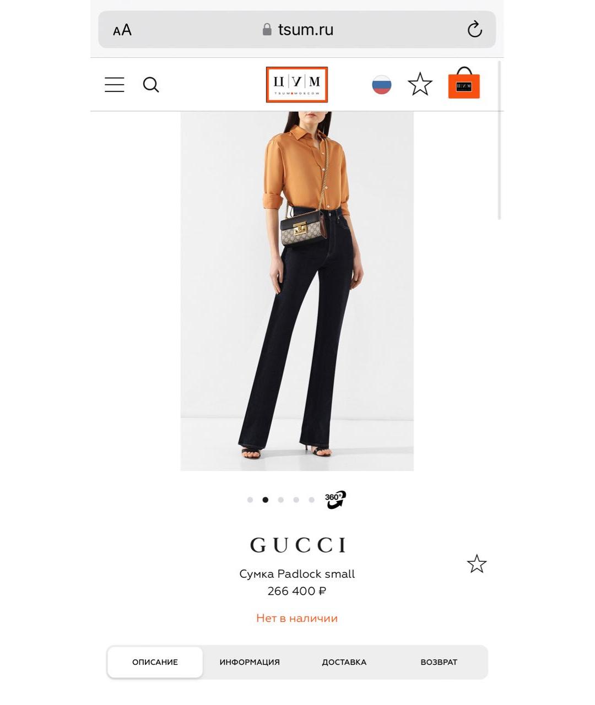Open the GUCCI brand link
The image size is (595, 705).
(298, 545)
